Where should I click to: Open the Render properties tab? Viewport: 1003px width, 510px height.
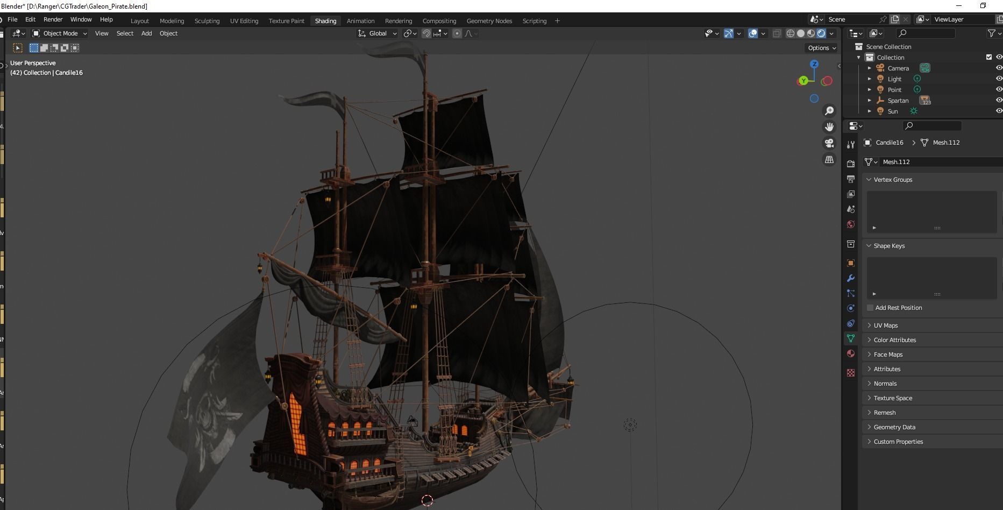(851, 164)
